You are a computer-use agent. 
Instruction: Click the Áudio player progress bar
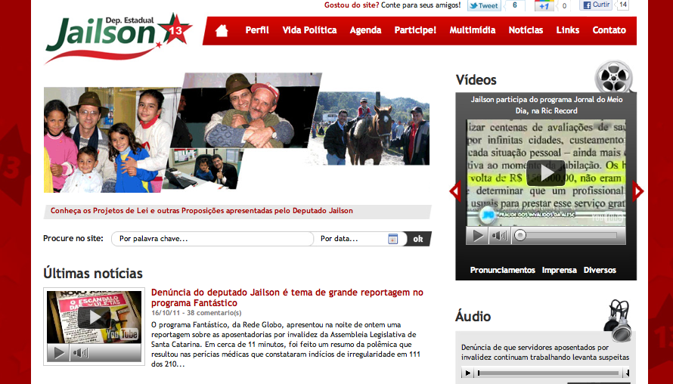(550, 373)
